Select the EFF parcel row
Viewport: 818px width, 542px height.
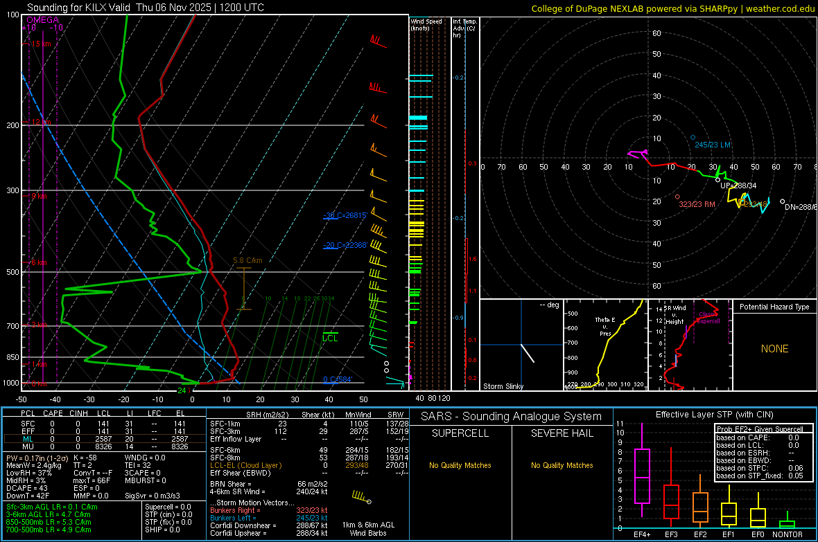click(104, 431)
